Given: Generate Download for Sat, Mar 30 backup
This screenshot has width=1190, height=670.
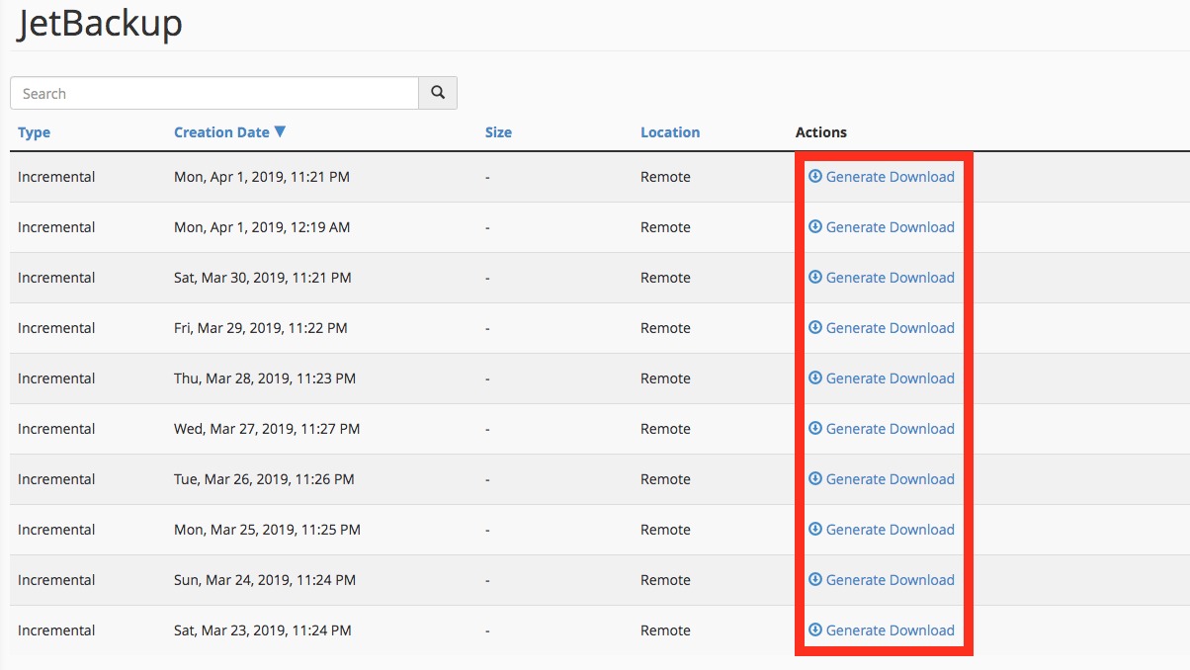Looking at the screenshot, I should [x=891, y=278].
